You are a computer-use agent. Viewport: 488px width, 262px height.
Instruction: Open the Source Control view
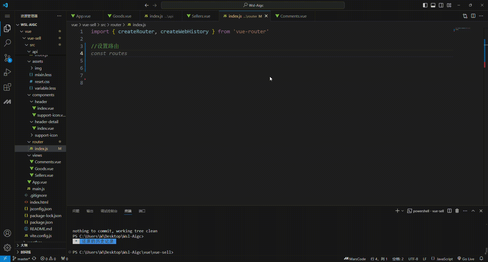(7, 58)
